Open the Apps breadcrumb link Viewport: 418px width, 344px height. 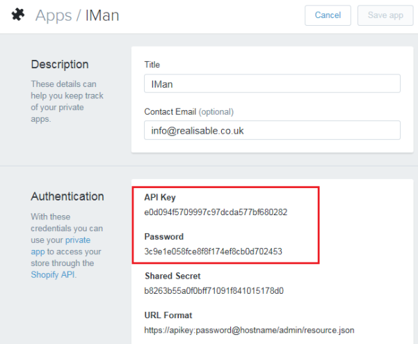54,15
